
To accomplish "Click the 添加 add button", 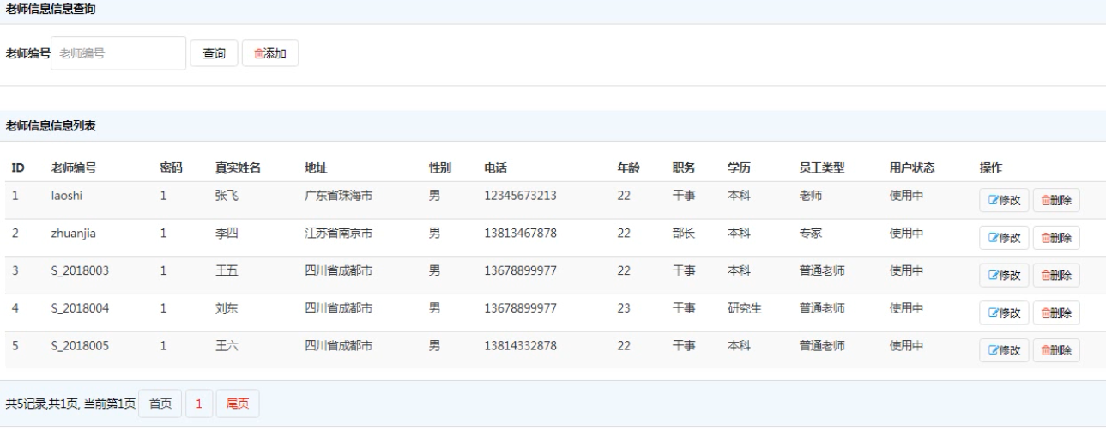I will 270,53.
